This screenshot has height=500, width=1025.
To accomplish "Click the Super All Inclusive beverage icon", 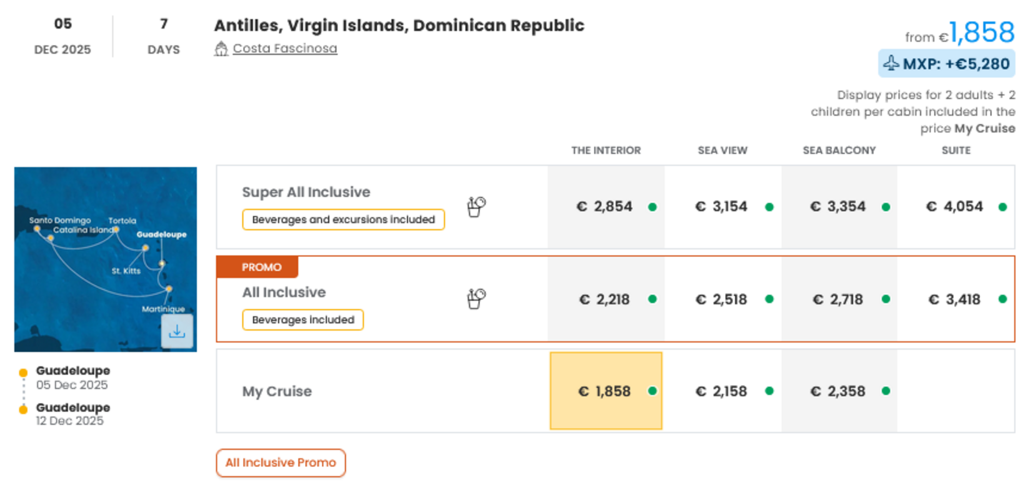I will point(476,206).
